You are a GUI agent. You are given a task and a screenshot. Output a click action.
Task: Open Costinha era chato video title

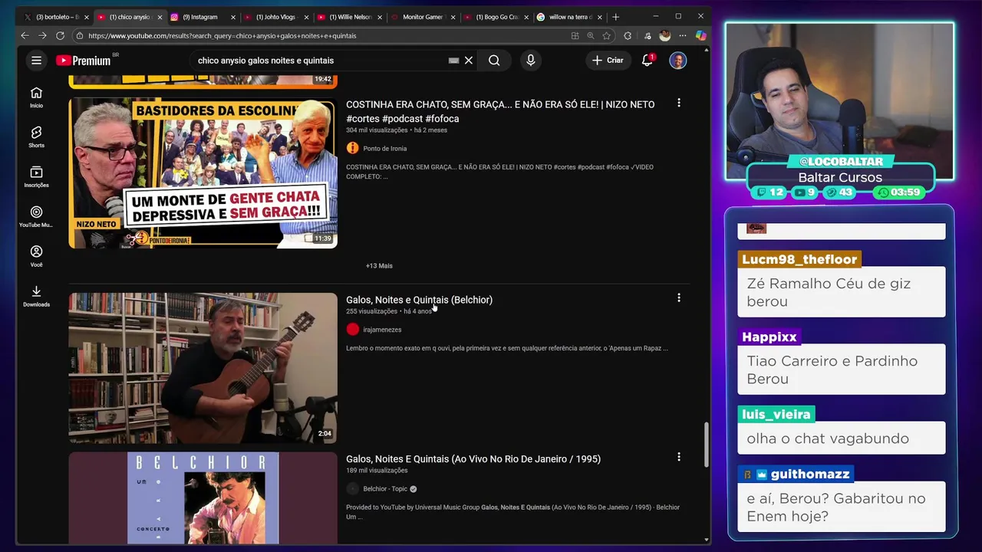tap(500, 111)
